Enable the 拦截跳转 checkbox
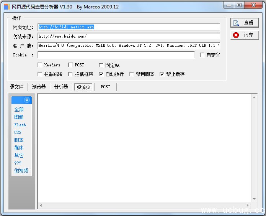This screenshot has height=216, width=266. pos(40,74)
